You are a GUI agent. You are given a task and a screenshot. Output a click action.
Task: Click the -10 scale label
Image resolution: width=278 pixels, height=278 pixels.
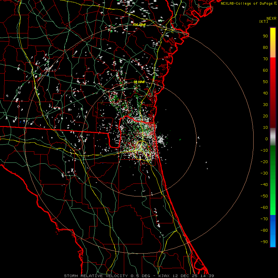[264, 150]
